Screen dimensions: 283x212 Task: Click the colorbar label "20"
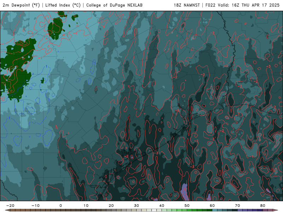111,206
